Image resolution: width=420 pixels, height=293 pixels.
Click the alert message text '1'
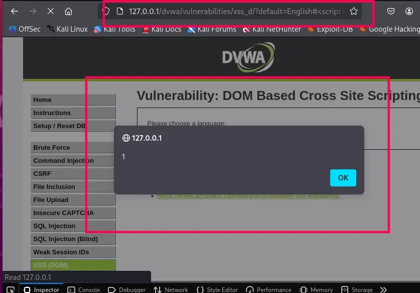tap(123, 157)
